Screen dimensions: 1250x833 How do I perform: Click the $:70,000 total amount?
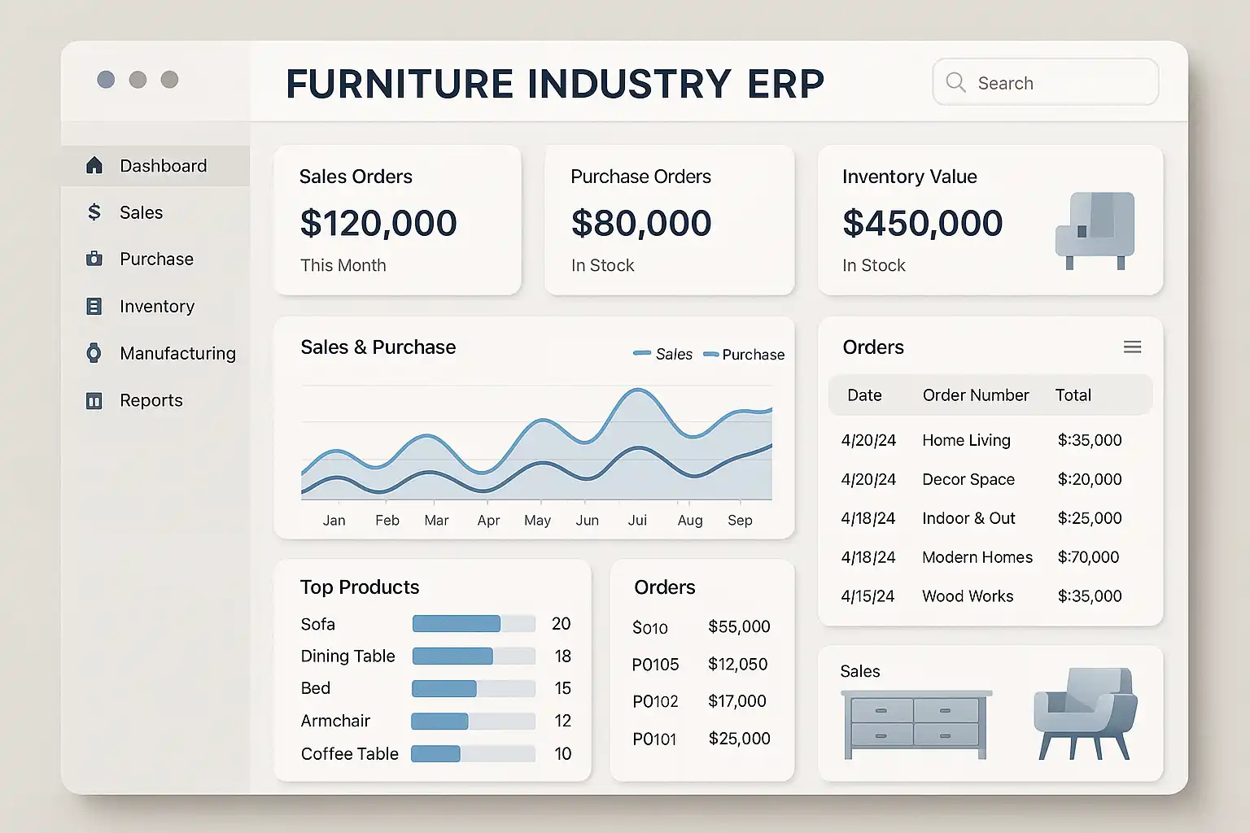coord(1089,557)
